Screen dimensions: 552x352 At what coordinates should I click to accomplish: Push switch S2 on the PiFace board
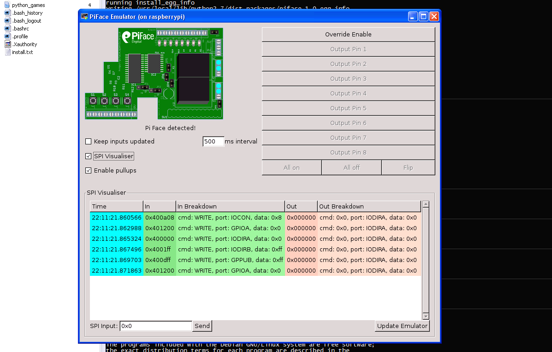(x=104, y=101)
